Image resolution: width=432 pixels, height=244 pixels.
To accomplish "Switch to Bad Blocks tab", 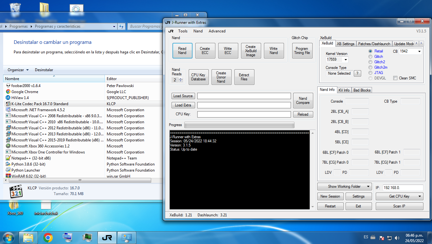I will click(362, 90).
